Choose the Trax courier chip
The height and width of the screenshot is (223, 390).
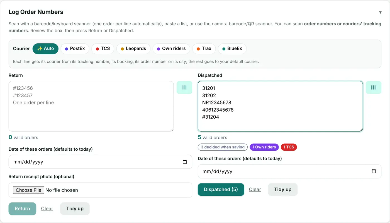pyautogui.click(x=204, y=49)
